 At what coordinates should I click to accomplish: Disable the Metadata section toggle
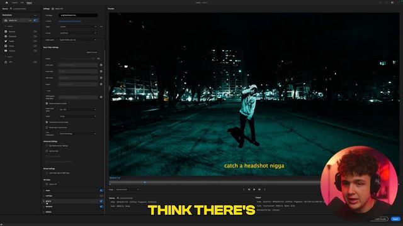click(x=101, y=207)
